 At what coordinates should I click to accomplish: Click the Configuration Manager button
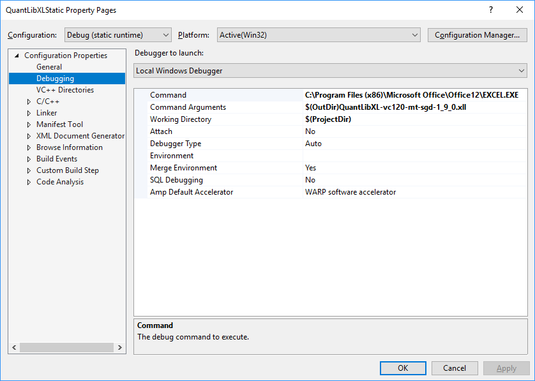tap(477, 35)
